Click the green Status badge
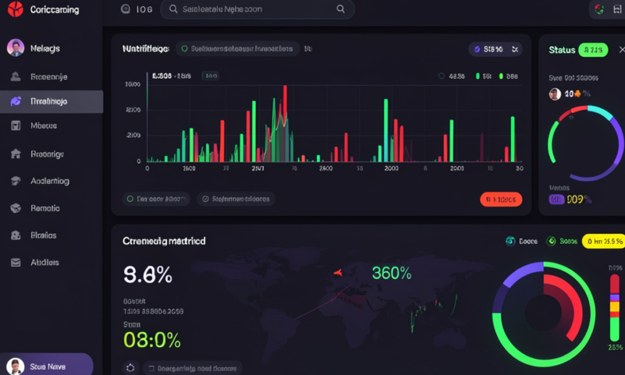This screenshot has height=375, width=625. click(x=593, y=50)
